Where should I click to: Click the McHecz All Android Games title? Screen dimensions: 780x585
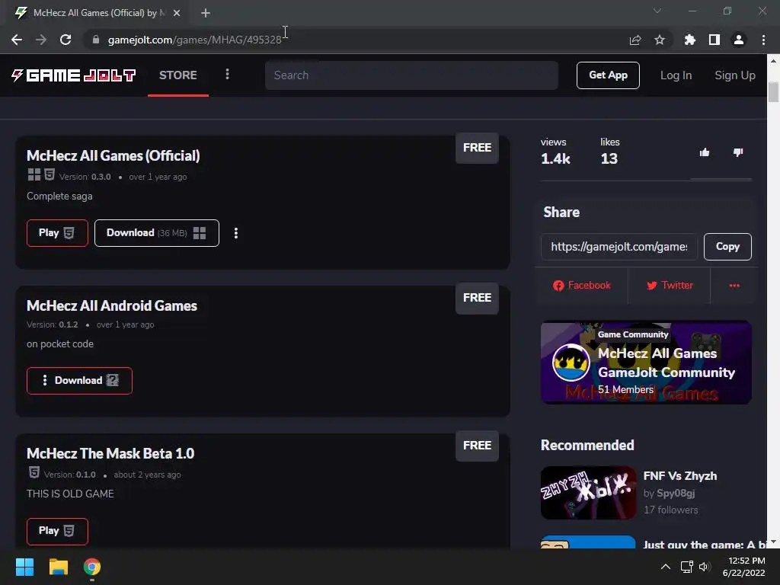112,305
